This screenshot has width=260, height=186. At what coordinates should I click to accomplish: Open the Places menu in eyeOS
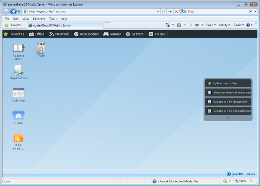tap(157, 34)
